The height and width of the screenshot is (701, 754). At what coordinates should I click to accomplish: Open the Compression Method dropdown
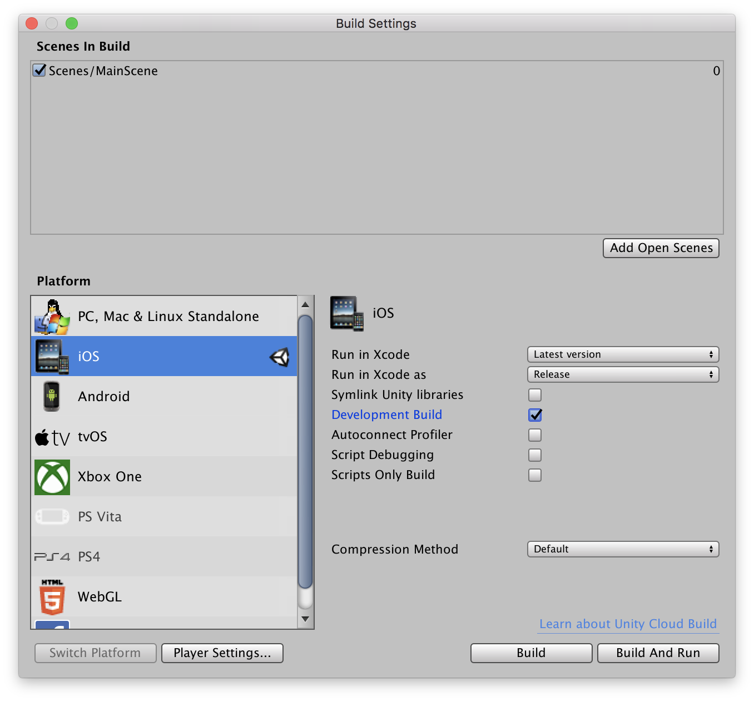(x=622, y=549)
